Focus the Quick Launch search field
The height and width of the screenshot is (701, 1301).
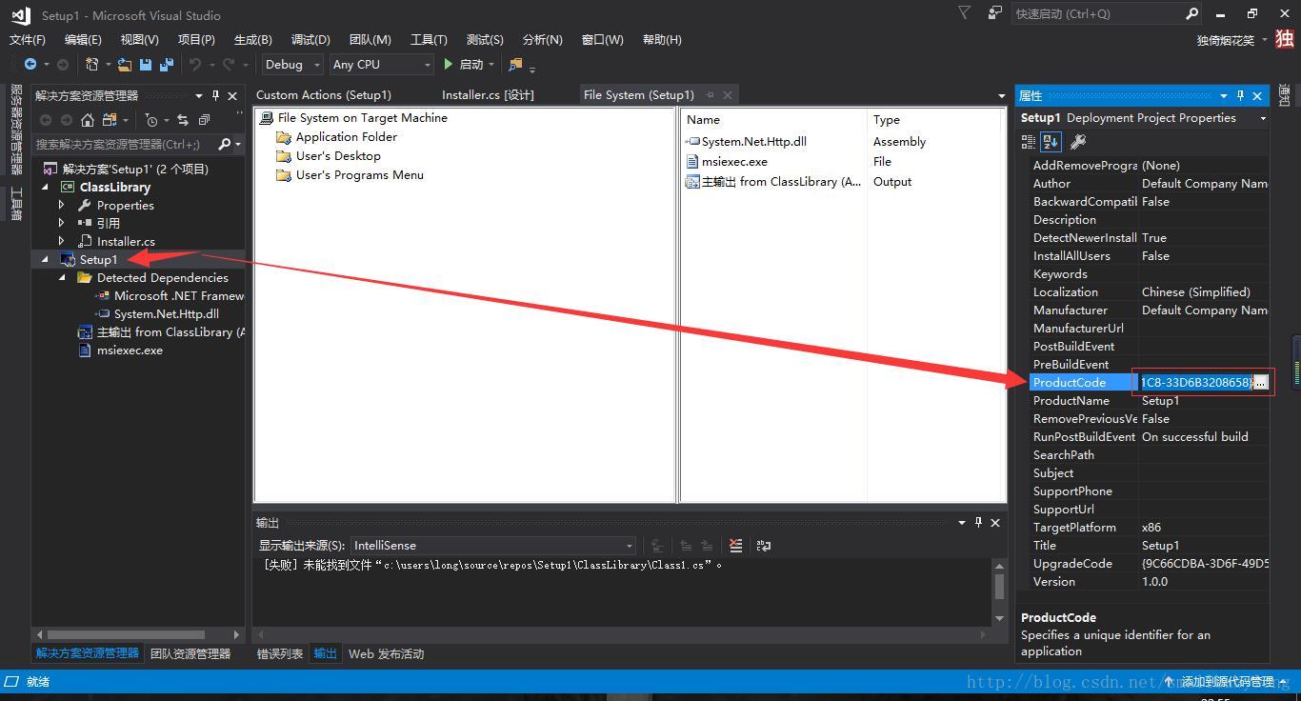(1098, 13)
